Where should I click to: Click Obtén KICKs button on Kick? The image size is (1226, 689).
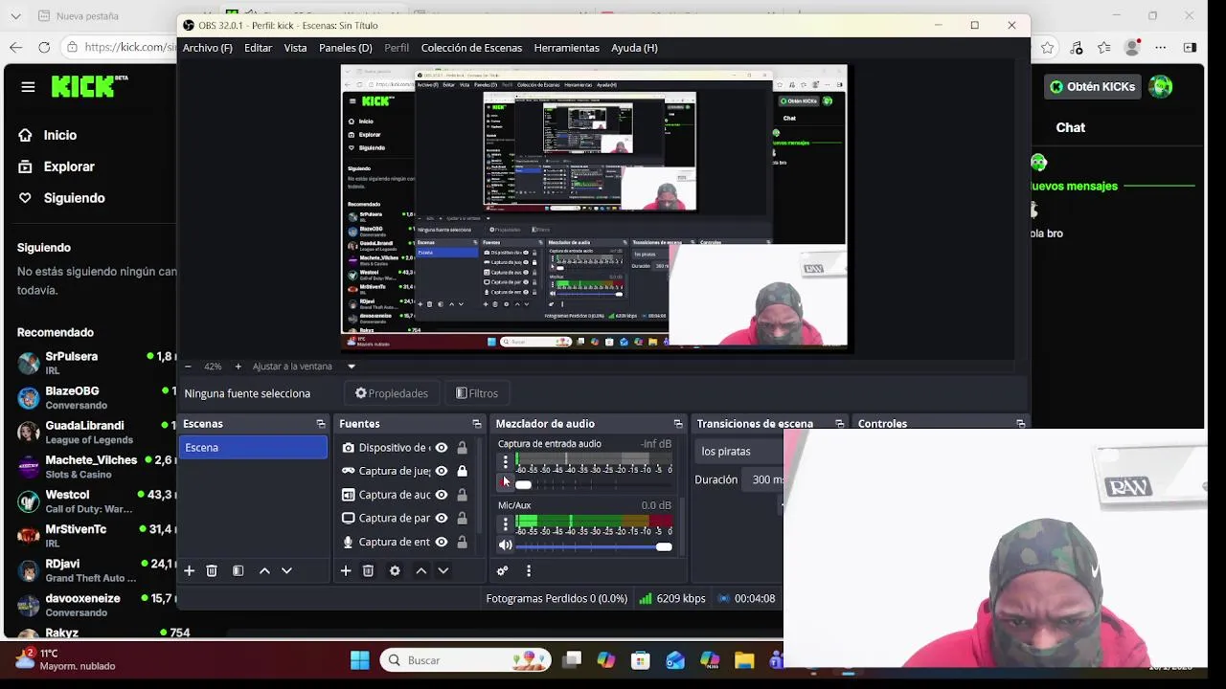tap(1092, 86)
